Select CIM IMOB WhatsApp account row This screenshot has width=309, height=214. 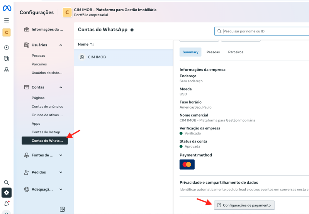click(123, 57)
